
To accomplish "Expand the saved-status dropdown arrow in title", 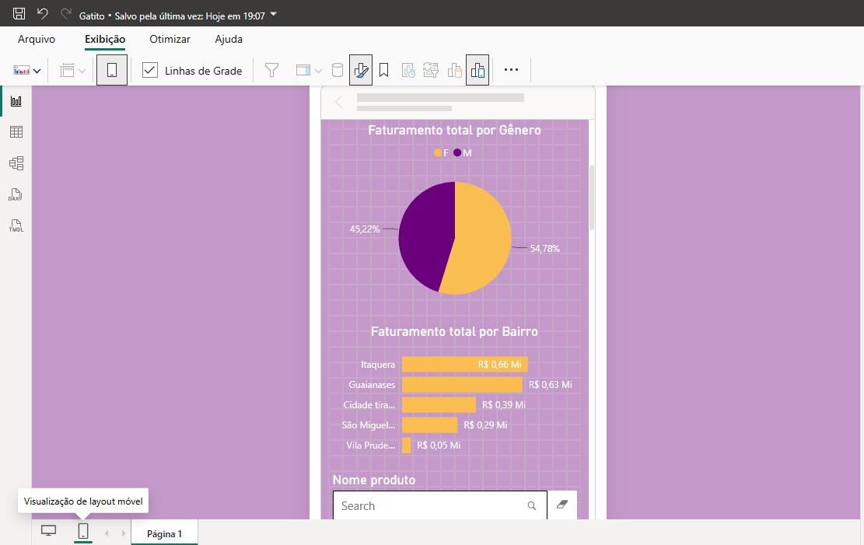I will [273, 14].
